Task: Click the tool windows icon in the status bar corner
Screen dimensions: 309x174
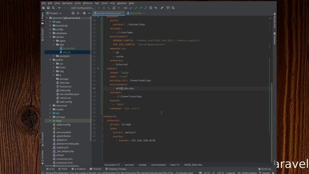Action: click(x=43, y=173)
